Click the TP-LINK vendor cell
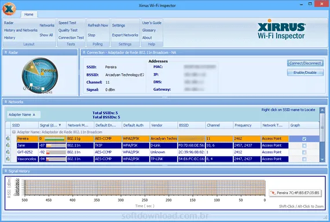This screenshot has height=222, width=330. pyautogui.click(x=163, y=159)
